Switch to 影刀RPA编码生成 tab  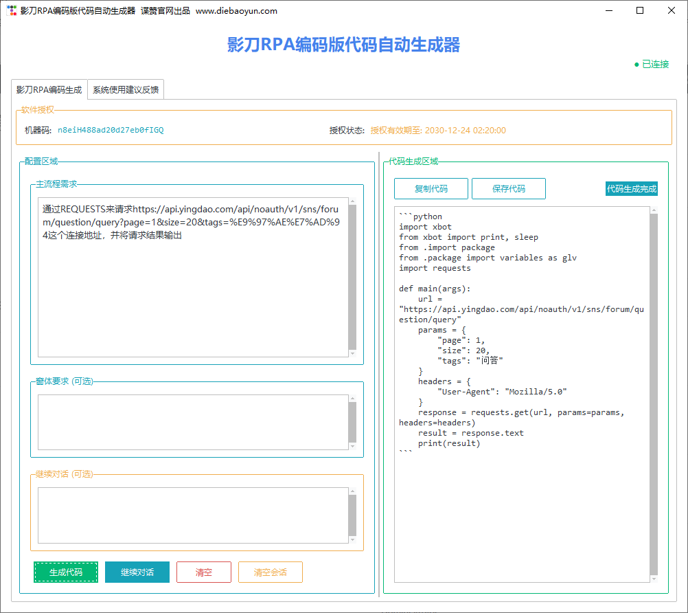point(49,89)
